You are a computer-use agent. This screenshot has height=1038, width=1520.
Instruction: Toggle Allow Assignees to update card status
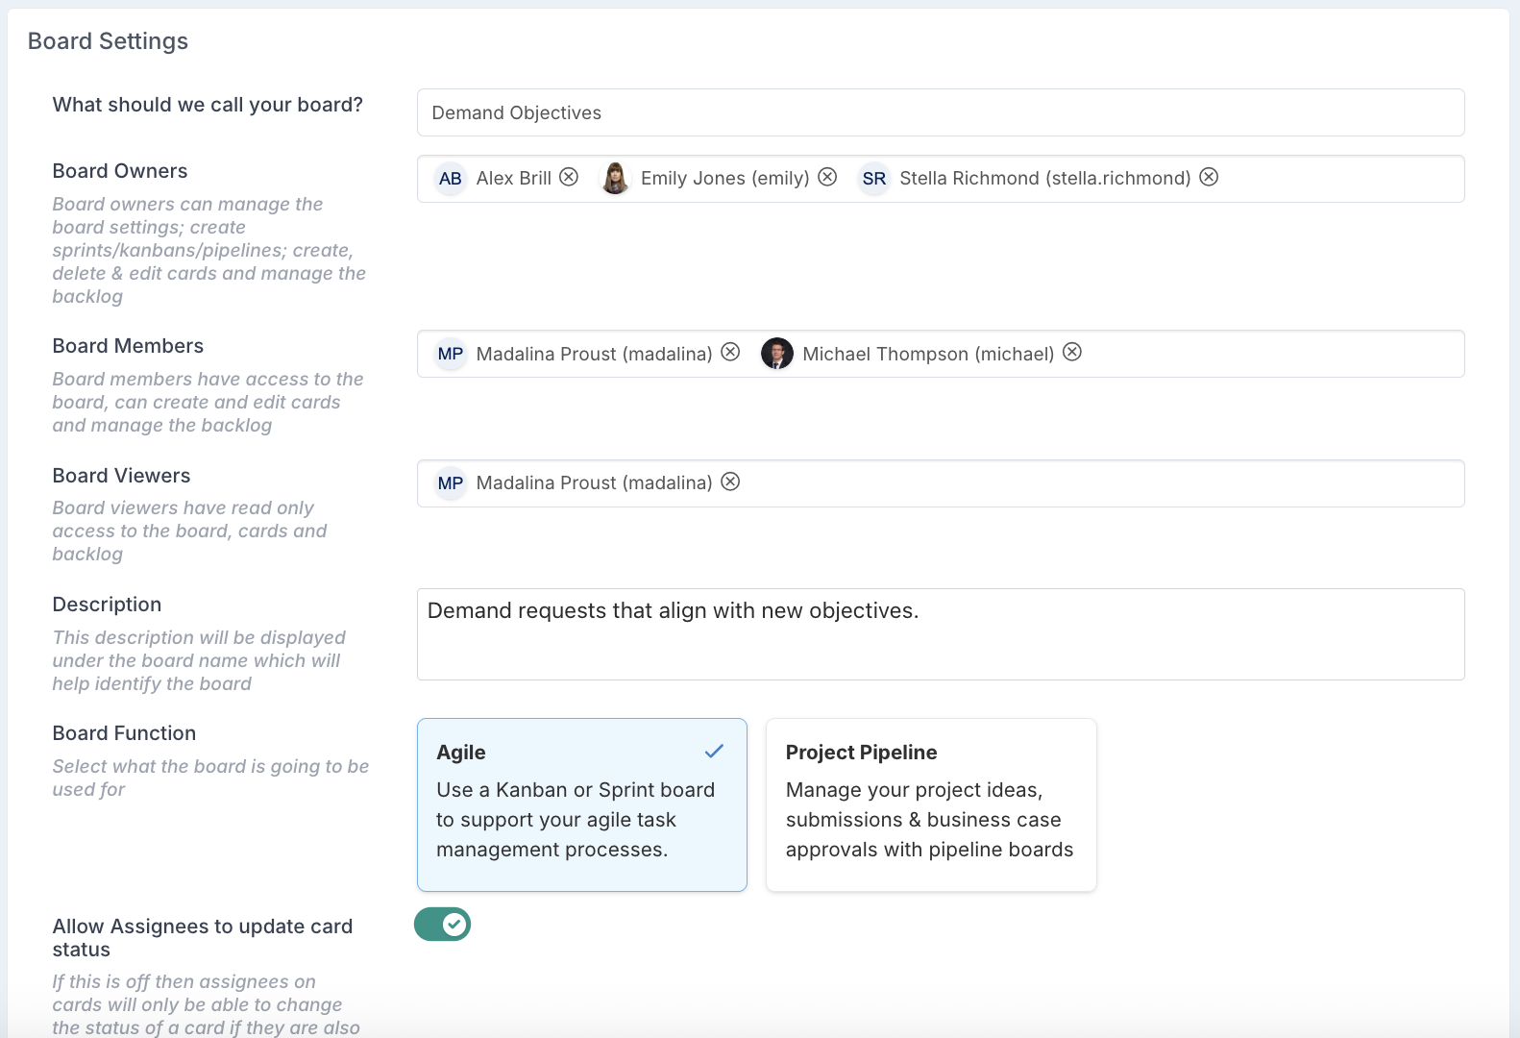(442, 925)
